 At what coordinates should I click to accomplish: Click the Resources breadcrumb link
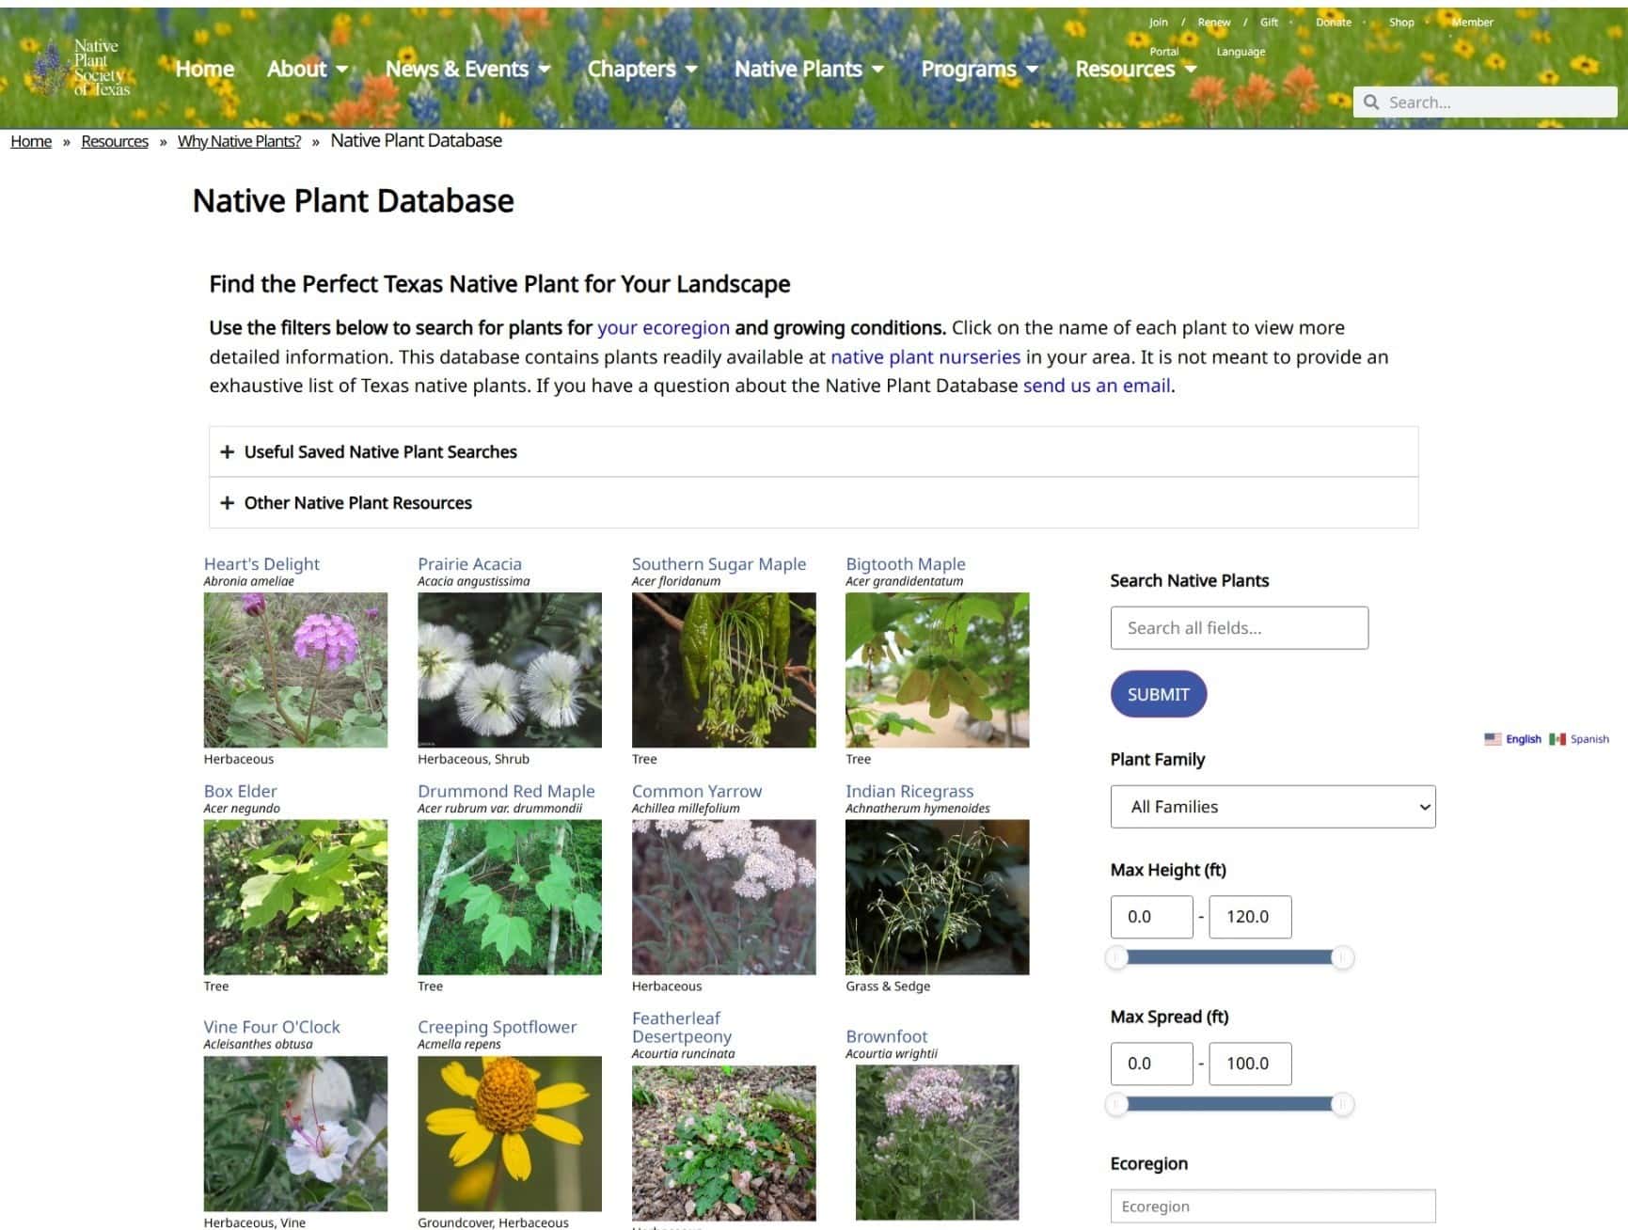coord(115,141)
